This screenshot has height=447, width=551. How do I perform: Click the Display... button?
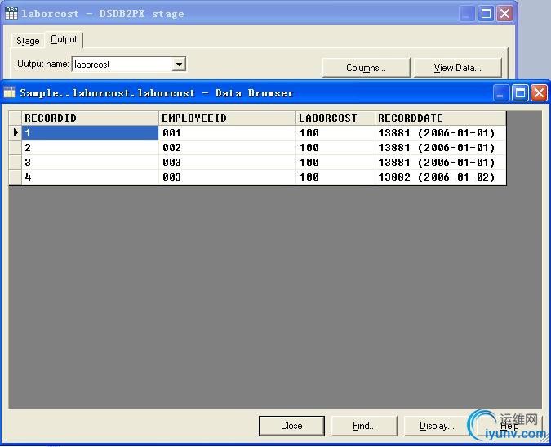tap(437, 426)
